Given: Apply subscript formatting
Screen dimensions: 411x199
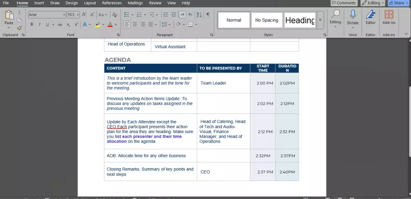Looking at the screenshot, I should [68, 24].
